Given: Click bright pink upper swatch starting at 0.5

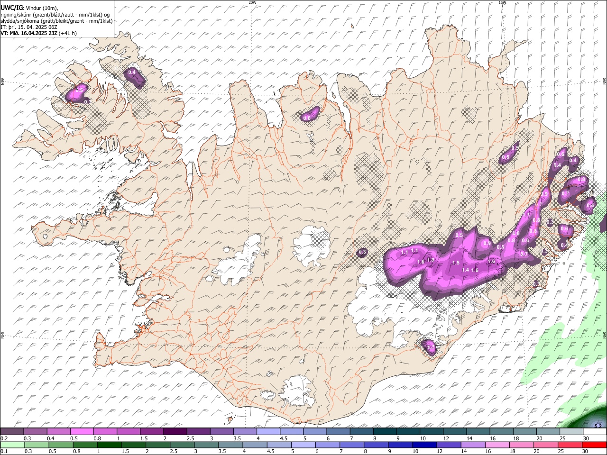Looking at the screenshot, I should pyautogui.click(x=82, y=432).
